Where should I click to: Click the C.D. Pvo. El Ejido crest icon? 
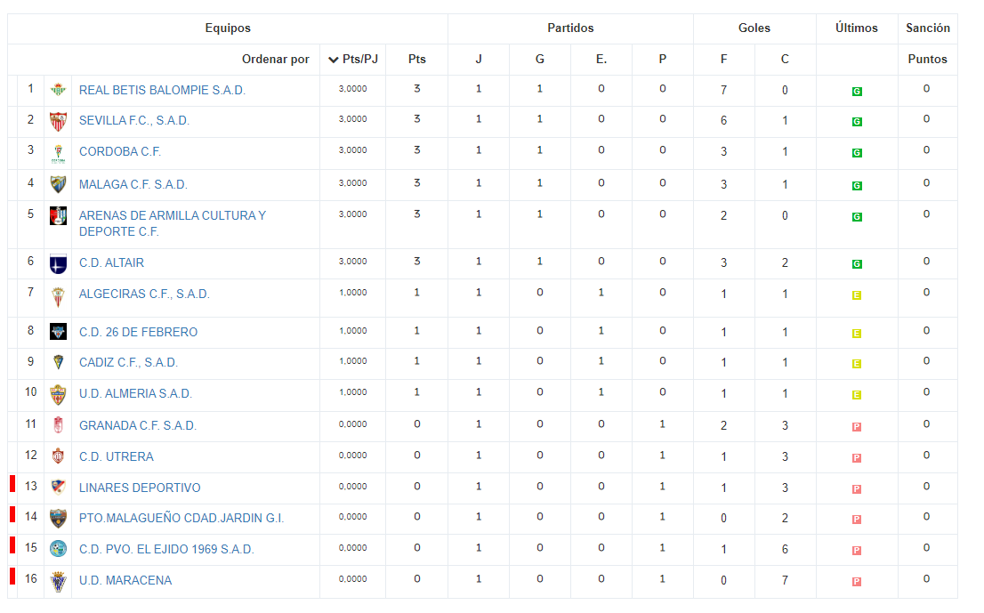59,549
